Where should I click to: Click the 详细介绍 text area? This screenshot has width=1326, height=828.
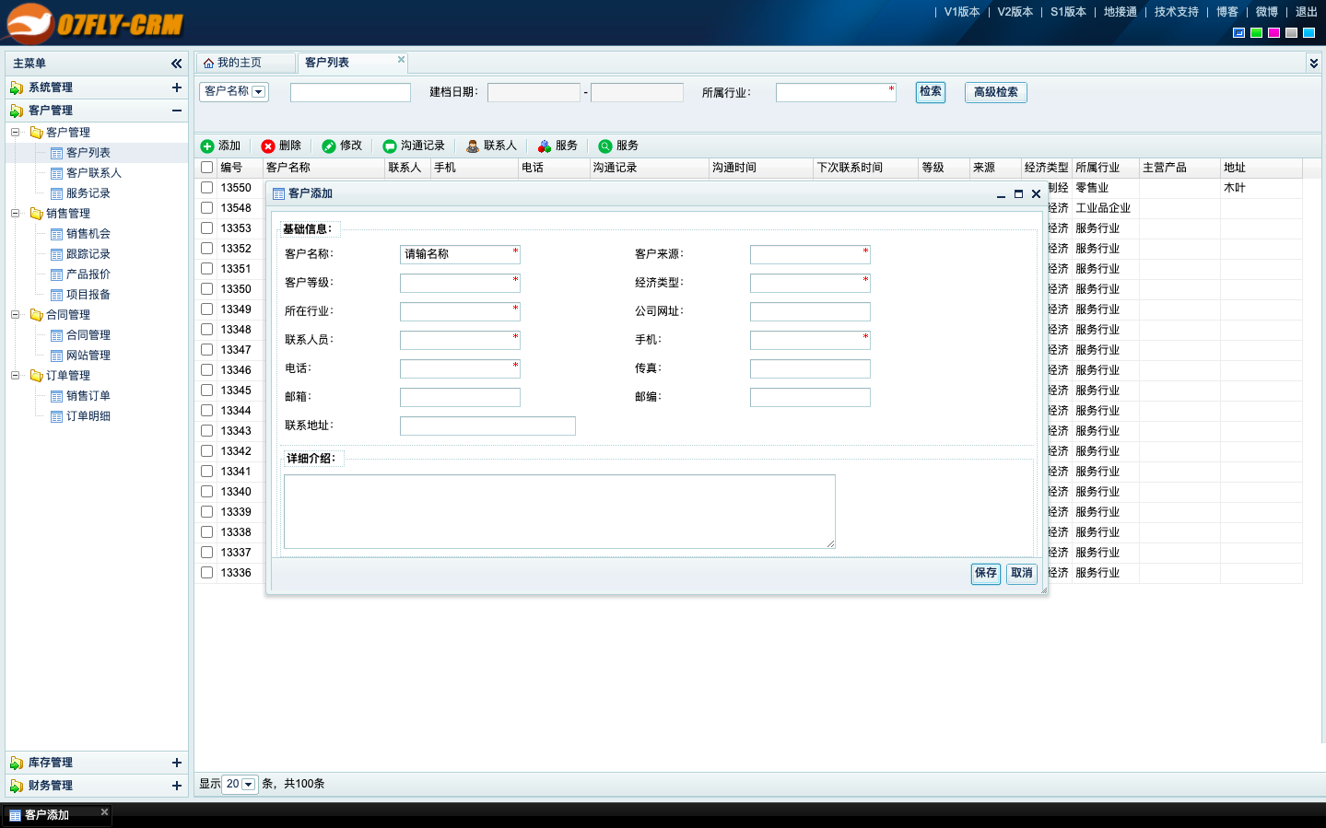559,511
